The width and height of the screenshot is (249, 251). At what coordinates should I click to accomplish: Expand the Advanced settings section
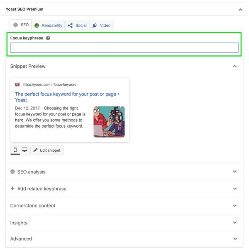click(x=235, y=239)
